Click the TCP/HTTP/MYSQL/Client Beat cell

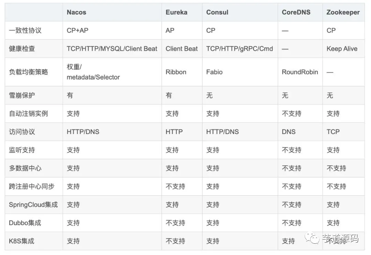tap(112, 49)
